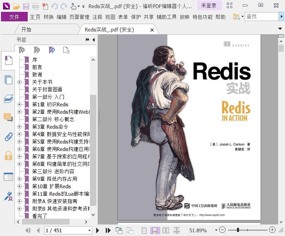Image resolution: width=285 pixels, height=236 pixels.
Task: Select the 看完了 bookmark
Action: [x=40, y=216]
